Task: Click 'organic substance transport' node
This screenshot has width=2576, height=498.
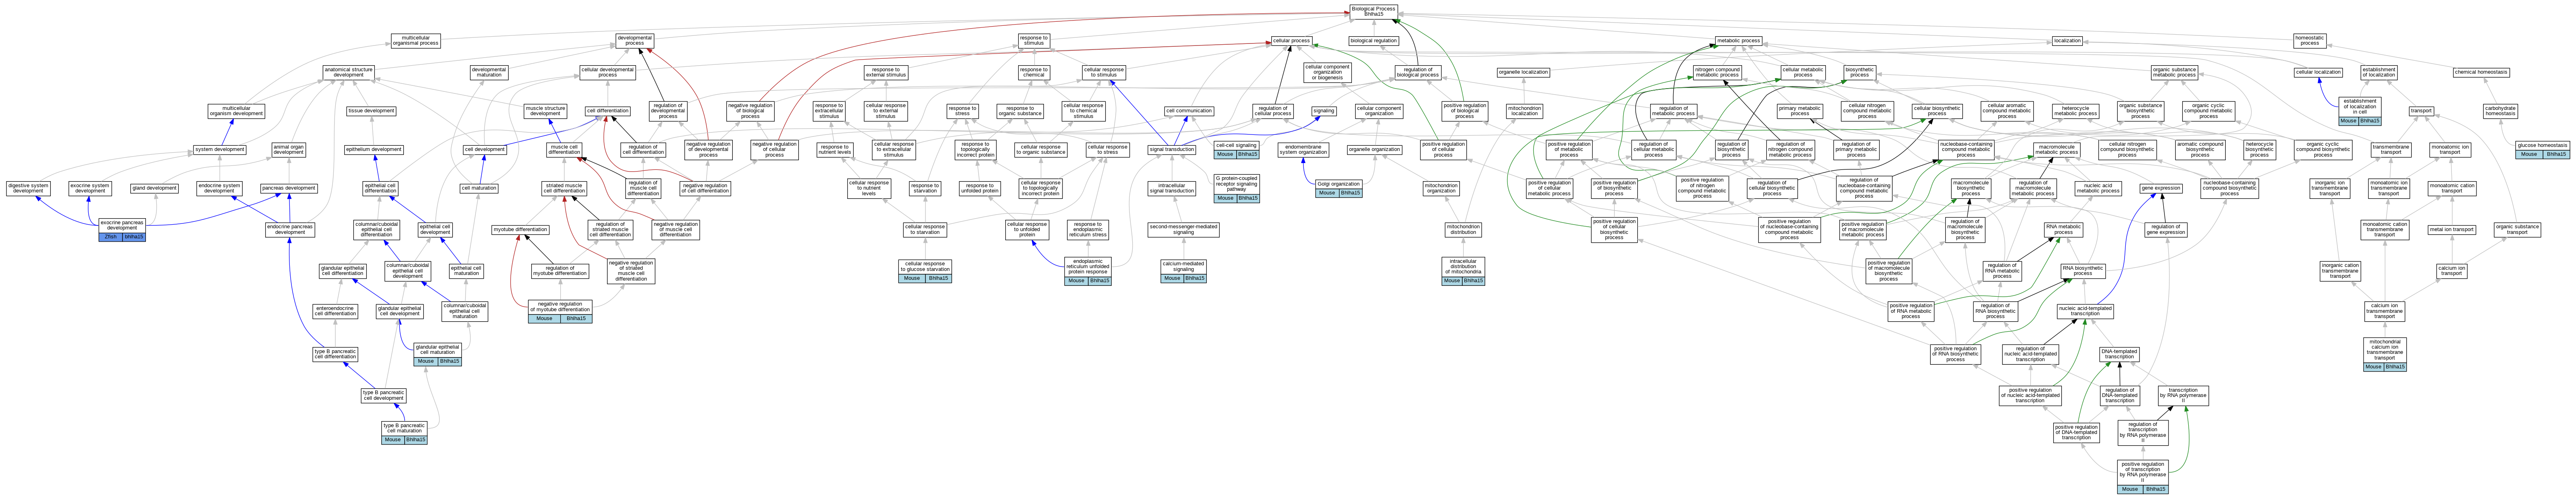Action: point(2517,229)
